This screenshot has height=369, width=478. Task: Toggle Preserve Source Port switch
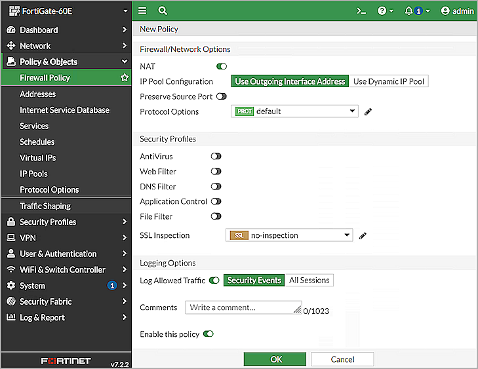[222, 96]
